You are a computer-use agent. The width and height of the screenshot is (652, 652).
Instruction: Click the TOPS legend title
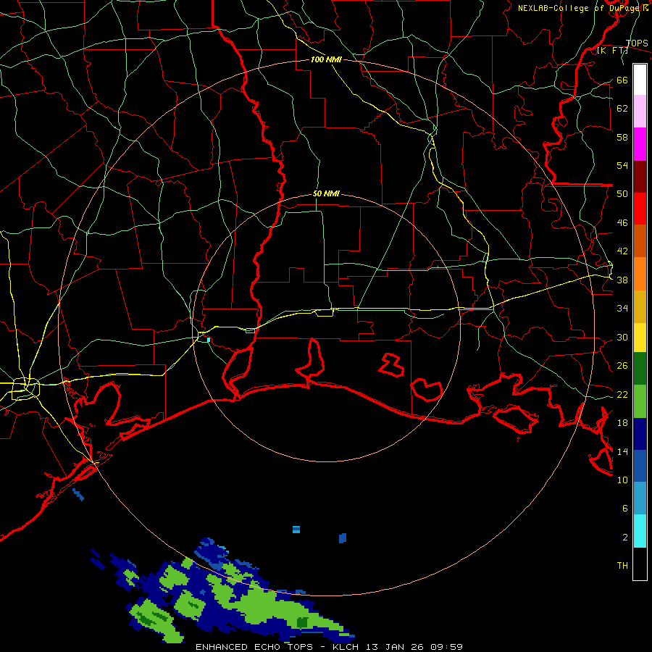click(x=637, y=43)
